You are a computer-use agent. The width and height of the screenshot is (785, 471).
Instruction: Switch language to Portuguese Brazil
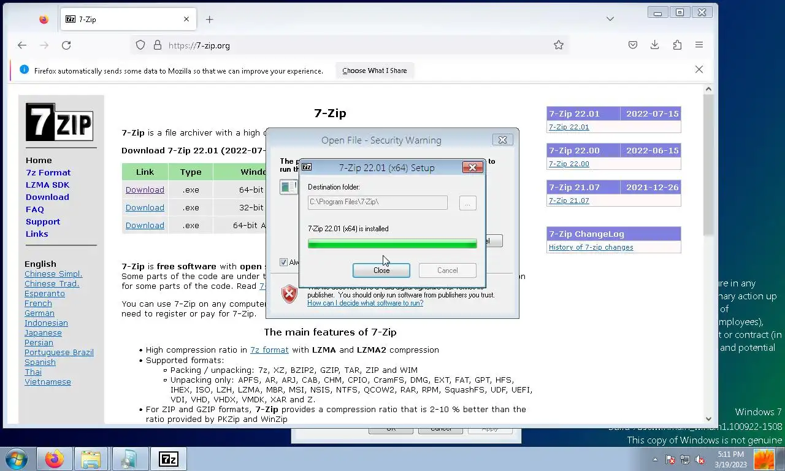[59, 352]
